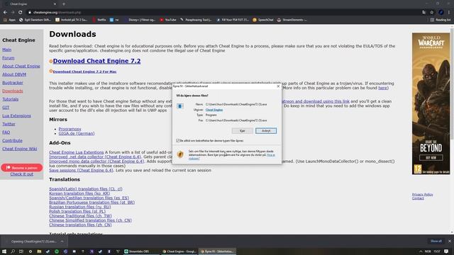The image size is (454, 255).
Task: Click the Download Cheat Engine 7.2 For Mac link
Action: (x=84, y=72)
